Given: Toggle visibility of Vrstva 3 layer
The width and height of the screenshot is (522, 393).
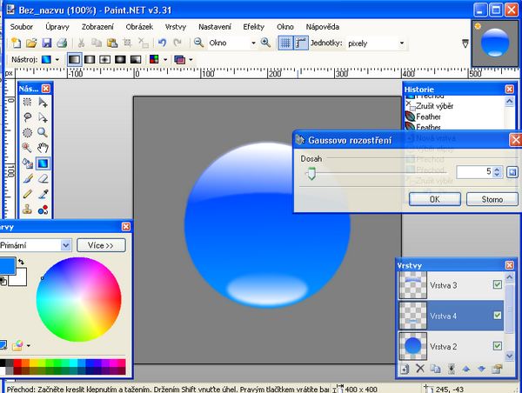Looking at the screenshot, I should click(497, 284).
